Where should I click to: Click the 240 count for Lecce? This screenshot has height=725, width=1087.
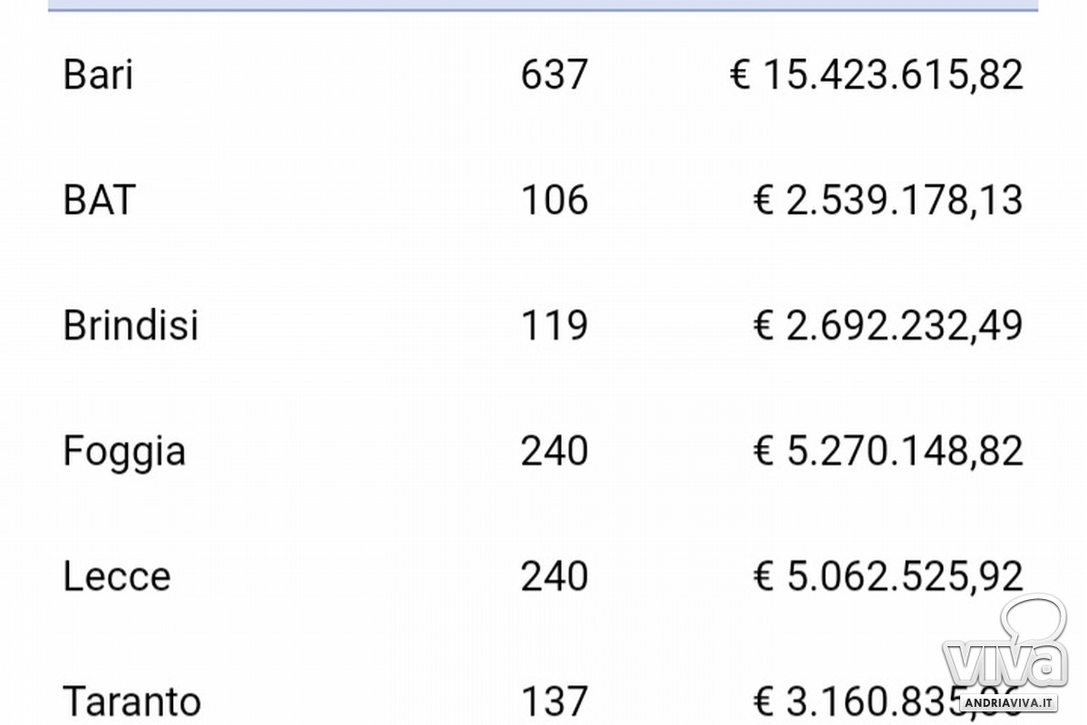coord(554,576)
